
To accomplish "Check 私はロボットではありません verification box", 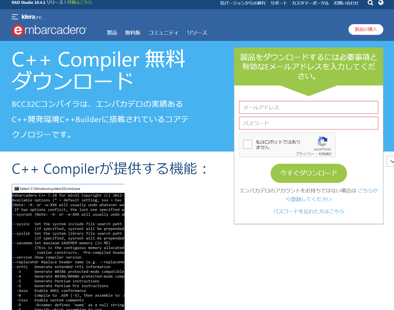I will point(247,144).
